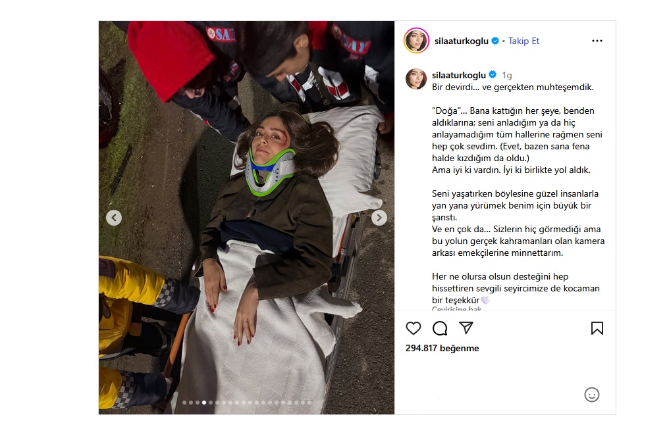The image size is (669, 444).
Task: Open the 294.817 beğenme likes list
Action: pyautogui.click(x=442, y=348)
